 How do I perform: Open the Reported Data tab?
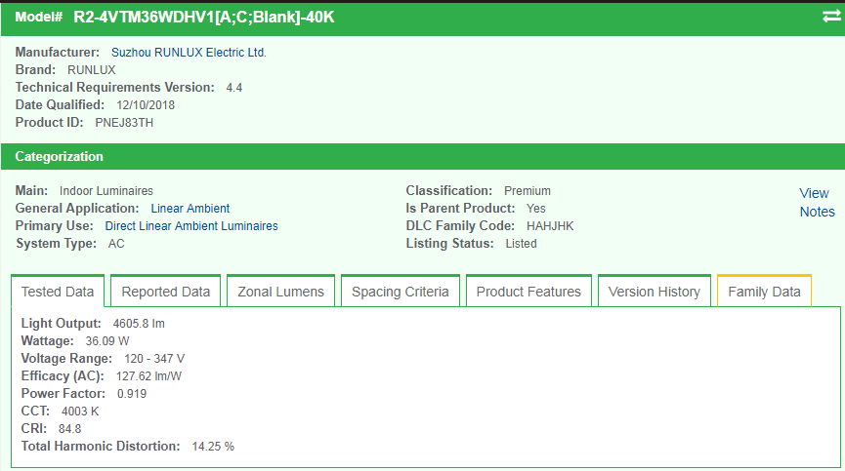pos(166,292)
